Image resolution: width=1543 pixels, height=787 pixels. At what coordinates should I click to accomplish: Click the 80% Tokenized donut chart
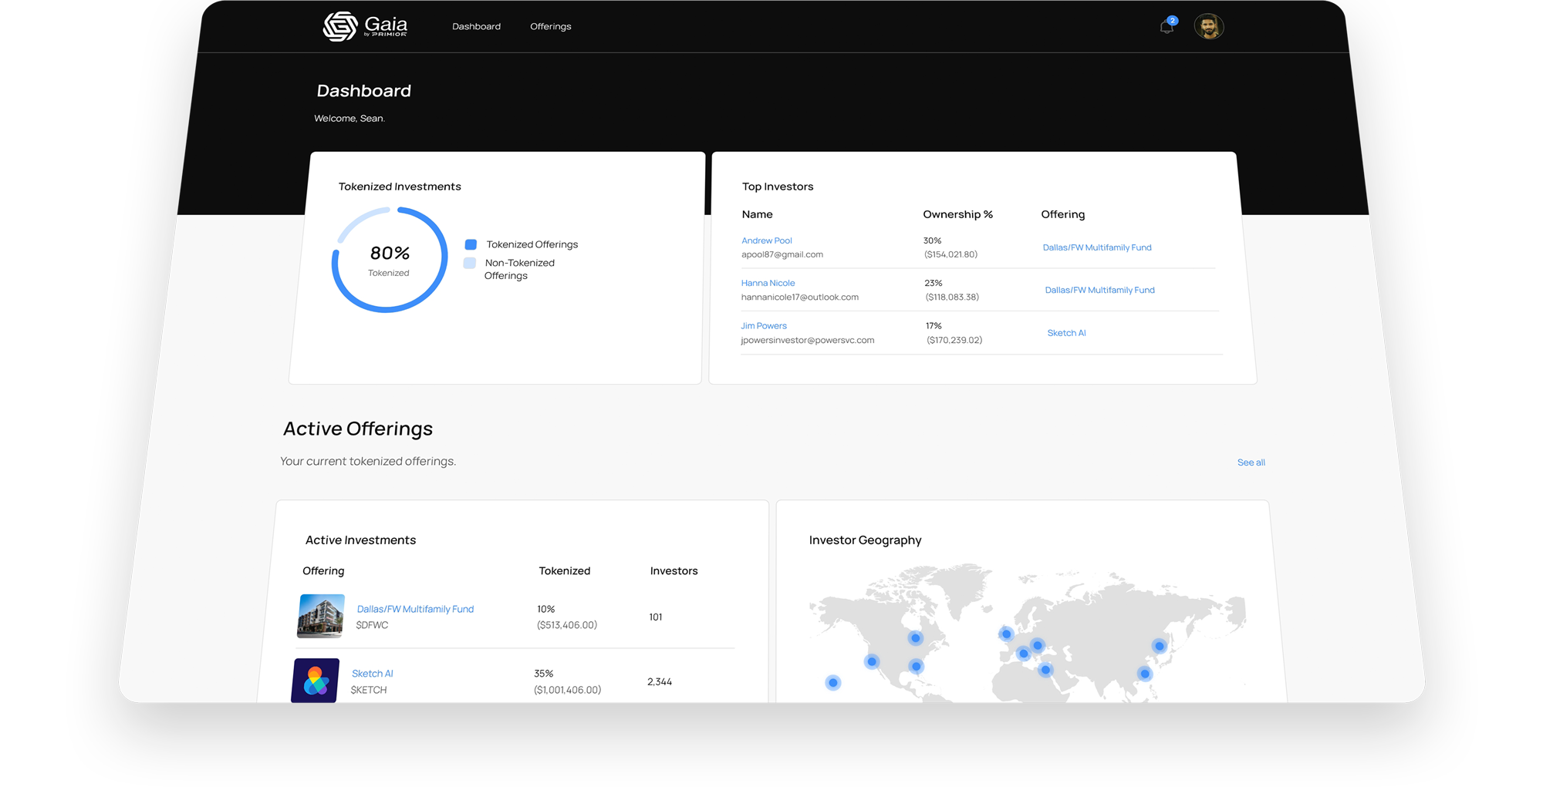(390, 260)
